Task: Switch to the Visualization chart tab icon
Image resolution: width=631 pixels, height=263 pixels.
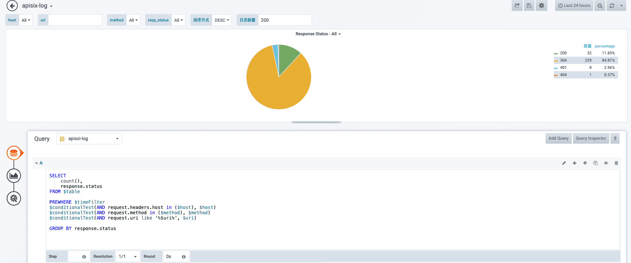Action: tap(14, 176)
